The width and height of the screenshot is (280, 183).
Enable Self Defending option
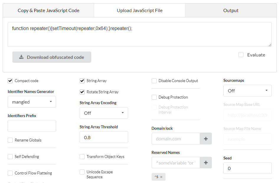10,157
